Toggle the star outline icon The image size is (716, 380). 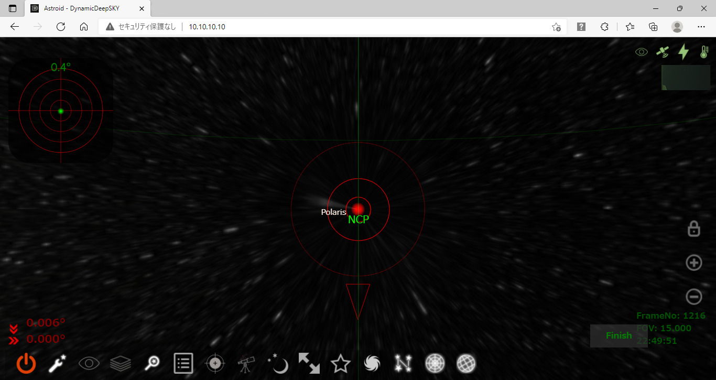pos(341,363)
